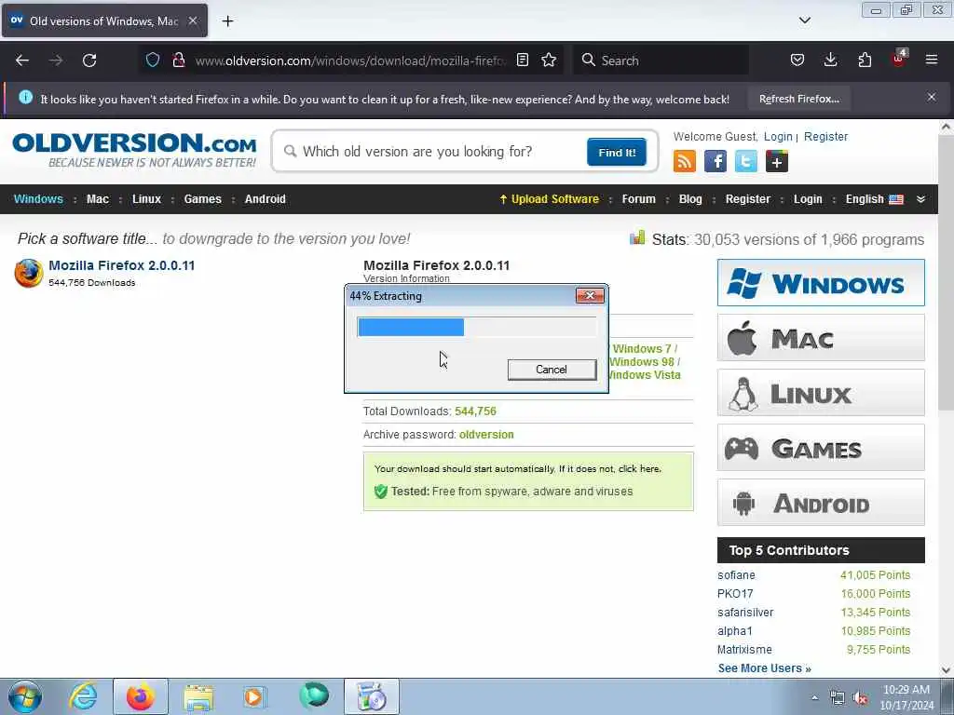Select Windows in the navigation bar
The width and height of the screenshot is (954, 715).
[x=38, y=199]
